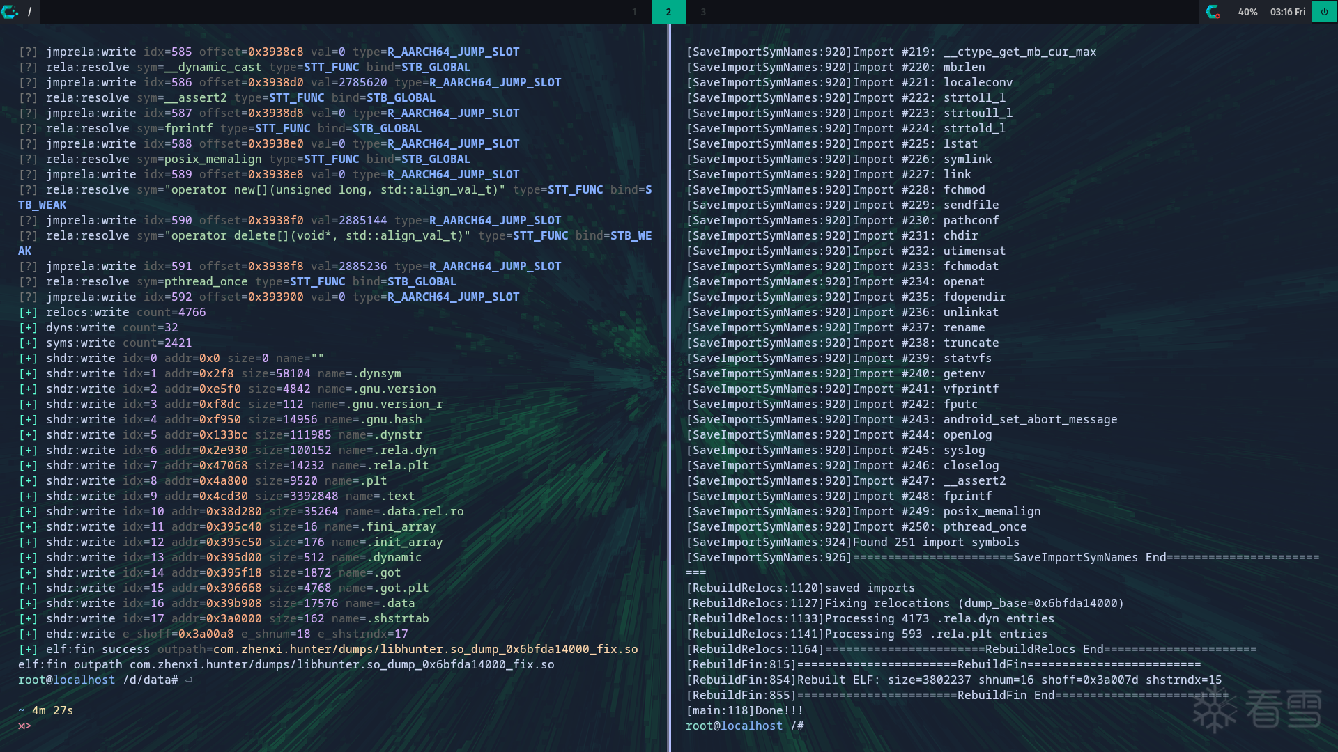Screen dimensions: 1338x752
Task: Click the [main:118]Done!!! output line
Action: coord(744,711)
